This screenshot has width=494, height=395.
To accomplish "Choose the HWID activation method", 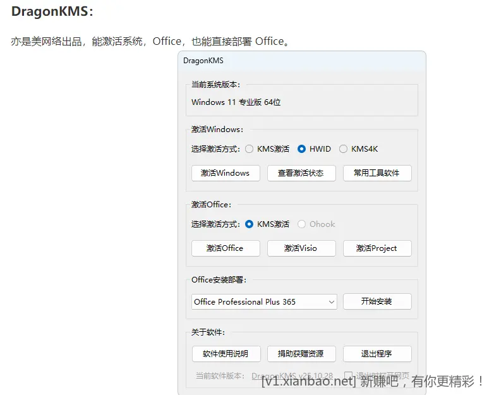I will click(302, 149).
